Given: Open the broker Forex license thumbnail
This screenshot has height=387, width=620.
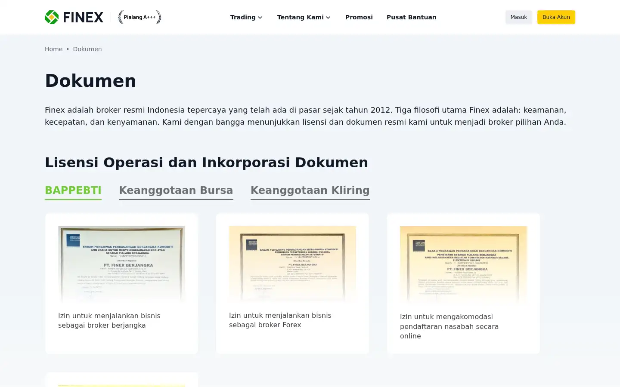Looking at the screenshot, I should click(292, 264).
